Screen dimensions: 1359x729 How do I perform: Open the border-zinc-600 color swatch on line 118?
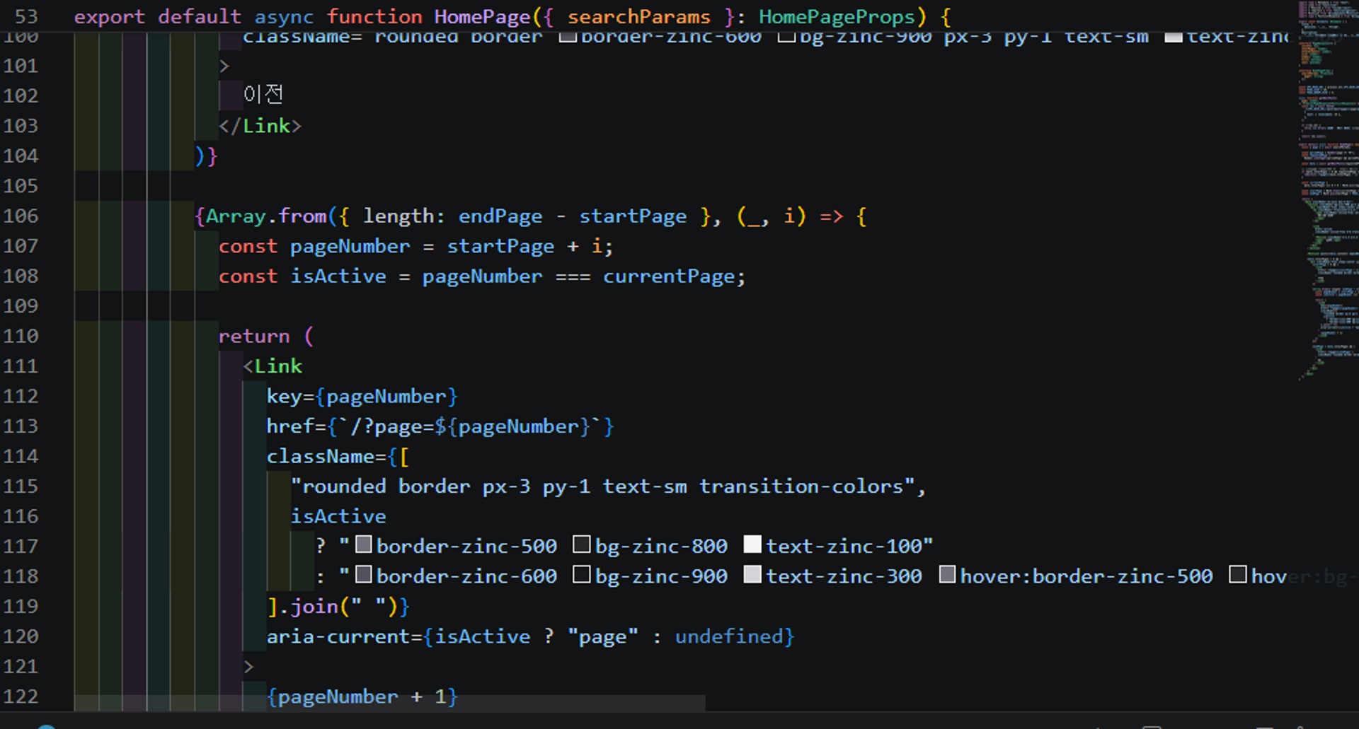pos(363,575)
